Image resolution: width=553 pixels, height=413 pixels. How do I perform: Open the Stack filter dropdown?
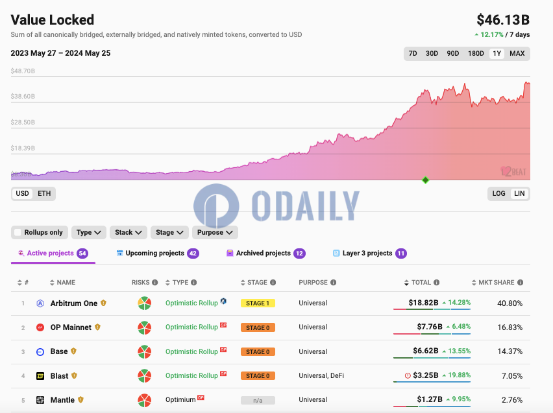pyautogui.click(x=129, y=232)
